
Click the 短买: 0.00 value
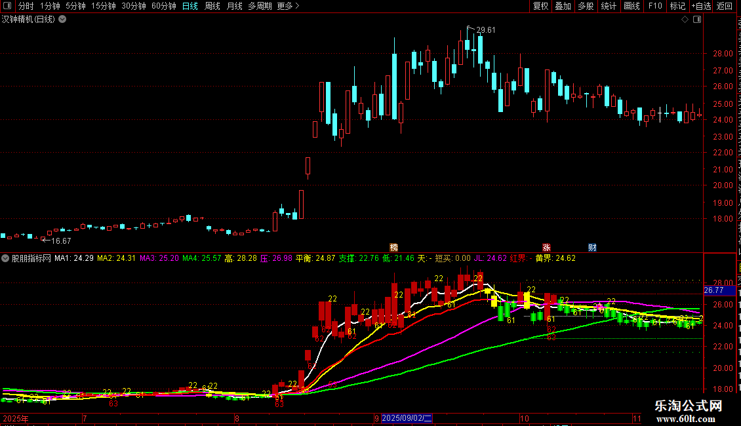click(452, 258)
